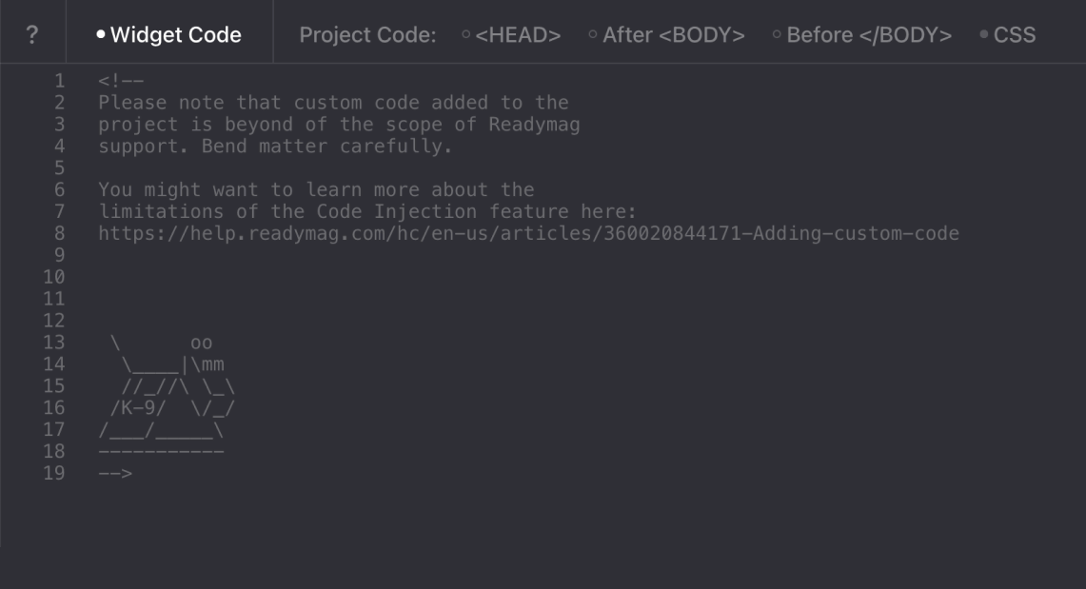This screenshot has height=589, width=1086.
Task: Click the filled dot beside Widget Code
Action: (x=101, y=34)
